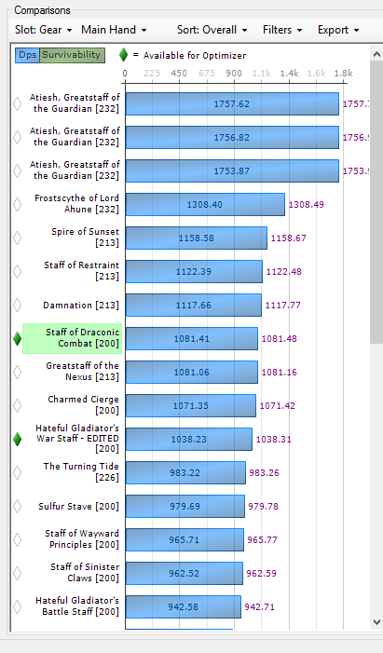Select Spire of Sunset [213] label
The image size is (383, 653).
(85, 237)
